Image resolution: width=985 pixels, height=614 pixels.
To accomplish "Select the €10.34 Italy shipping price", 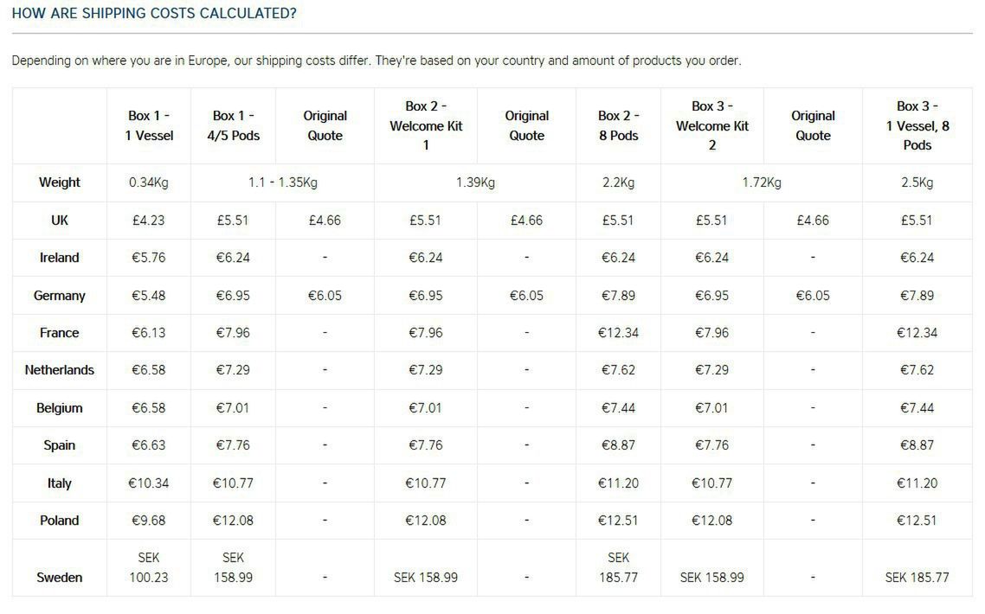I will pyautogui.click(x=149, y=483).
